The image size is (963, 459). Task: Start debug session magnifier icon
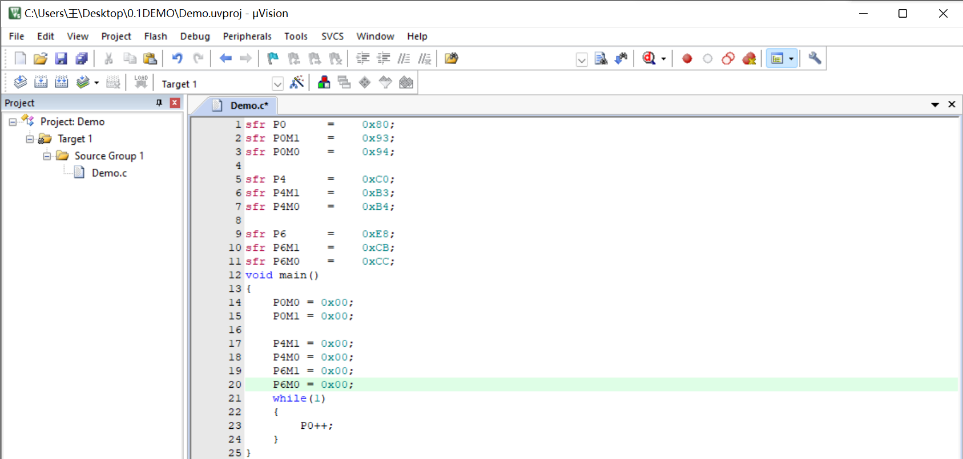click(649, 58)
